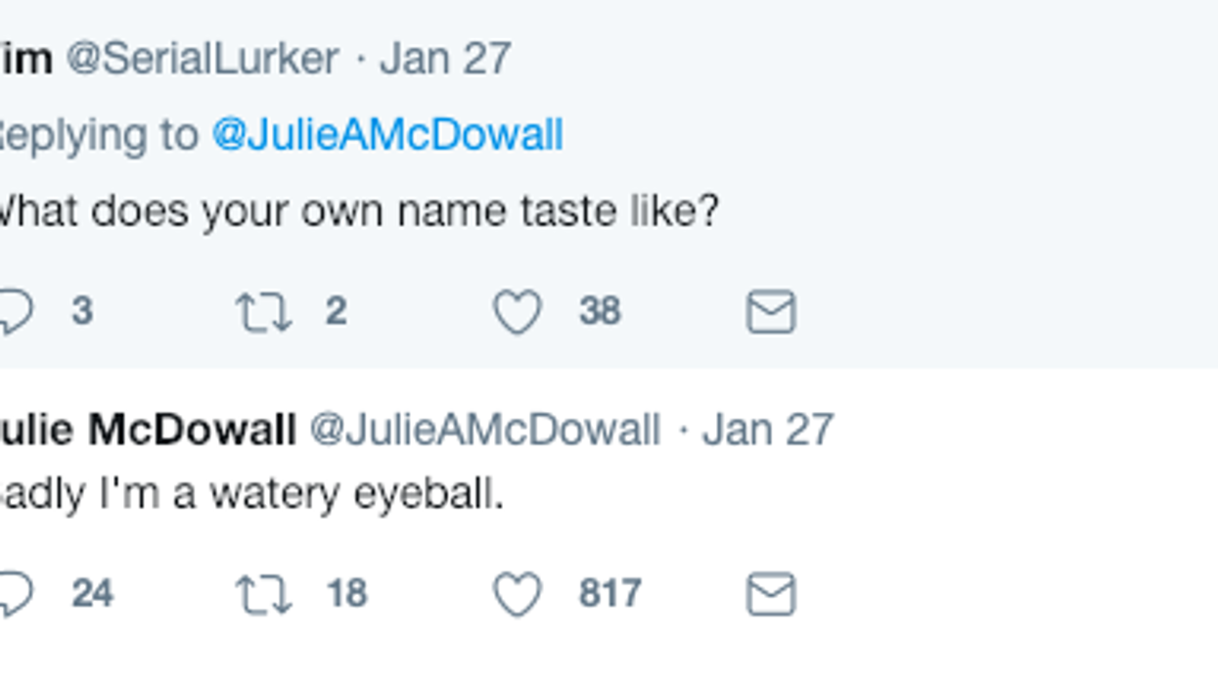Share Julie's tweet via direct message
The height and width of the screenshot is (685, 1218).
[x=773, y=591]
